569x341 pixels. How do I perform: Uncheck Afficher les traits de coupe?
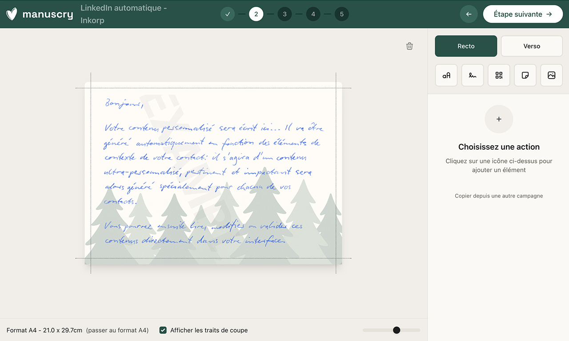tap(163, 330)
